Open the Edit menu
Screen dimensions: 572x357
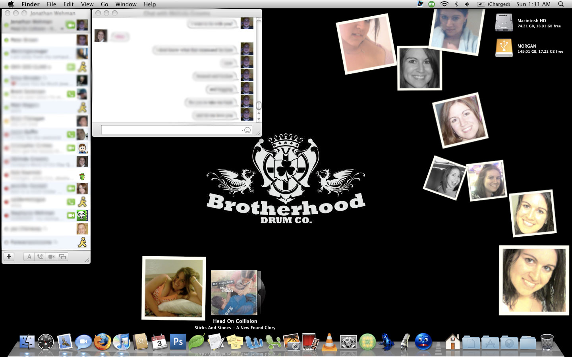pyautogui.click(x=69, y=4)
